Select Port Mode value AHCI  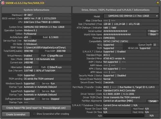point(106,87)
